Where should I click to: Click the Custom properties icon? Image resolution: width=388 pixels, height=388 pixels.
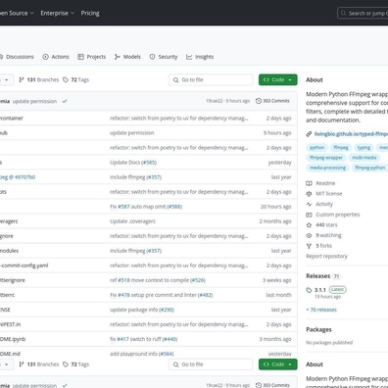point(309,215)
